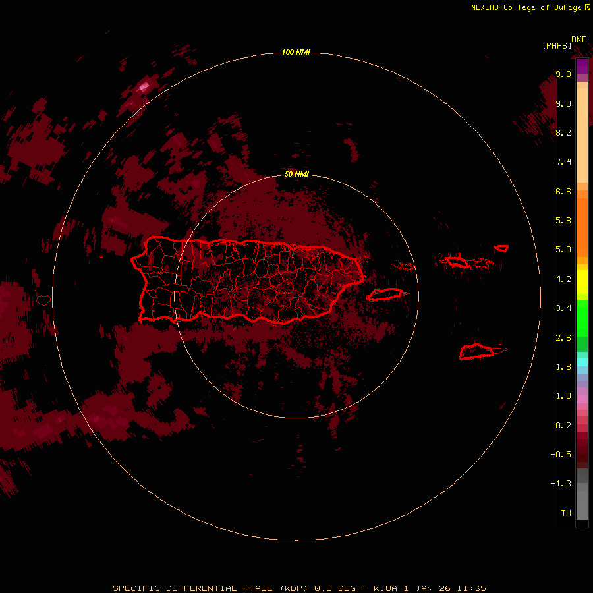The height and width of the screenshot is (593, 593).
Task: Click the 9.0 value on the color scale
Action: [x=563, y=103]
